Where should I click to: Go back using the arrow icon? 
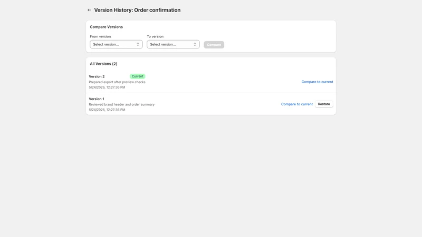click(89, 10)
